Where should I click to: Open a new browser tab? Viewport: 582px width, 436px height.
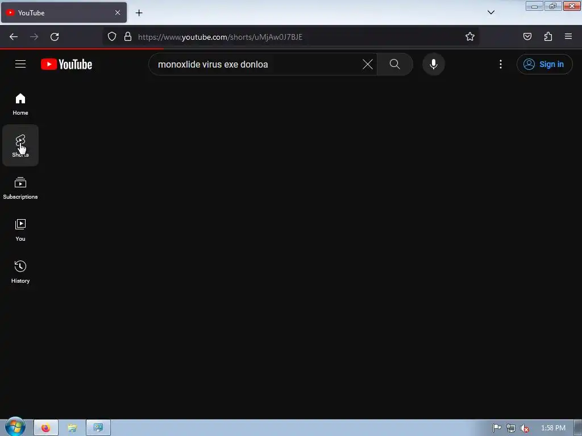[x=139, y=13]
